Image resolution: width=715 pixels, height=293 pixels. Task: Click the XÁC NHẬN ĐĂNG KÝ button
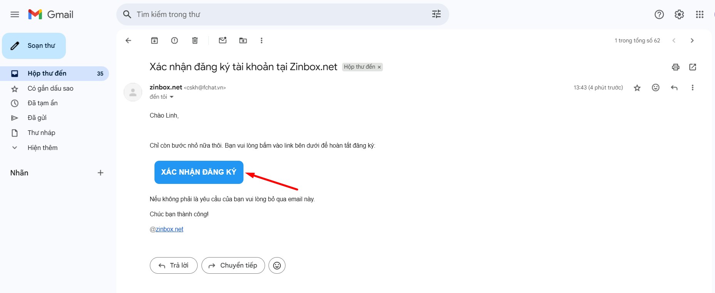(x=199, y=172)
